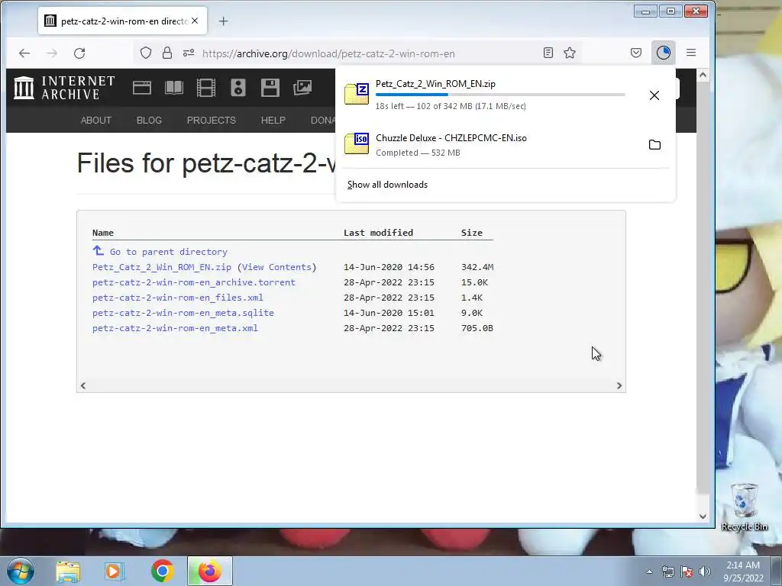Open Windows Explorer from taskbar
The width and height of the screenshot is (782, 586).
tap(68, 571)
